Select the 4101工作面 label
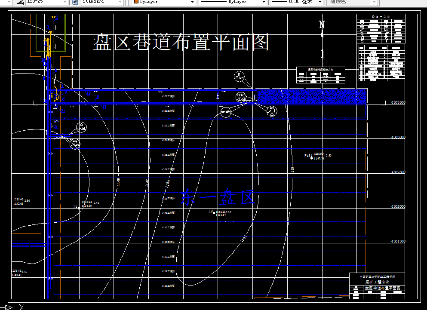The width and height of the screenshot is (427, 310). click(x=168, y=96)
